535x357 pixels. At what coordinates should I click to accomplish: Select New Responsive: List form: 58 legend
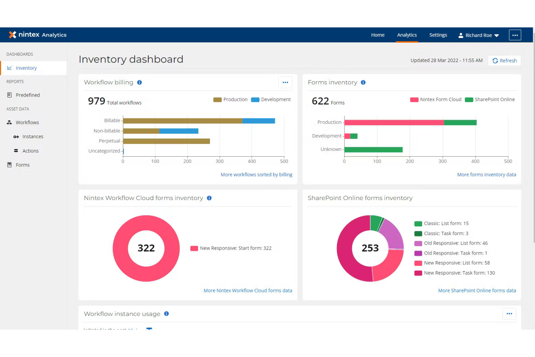(452, 263)
